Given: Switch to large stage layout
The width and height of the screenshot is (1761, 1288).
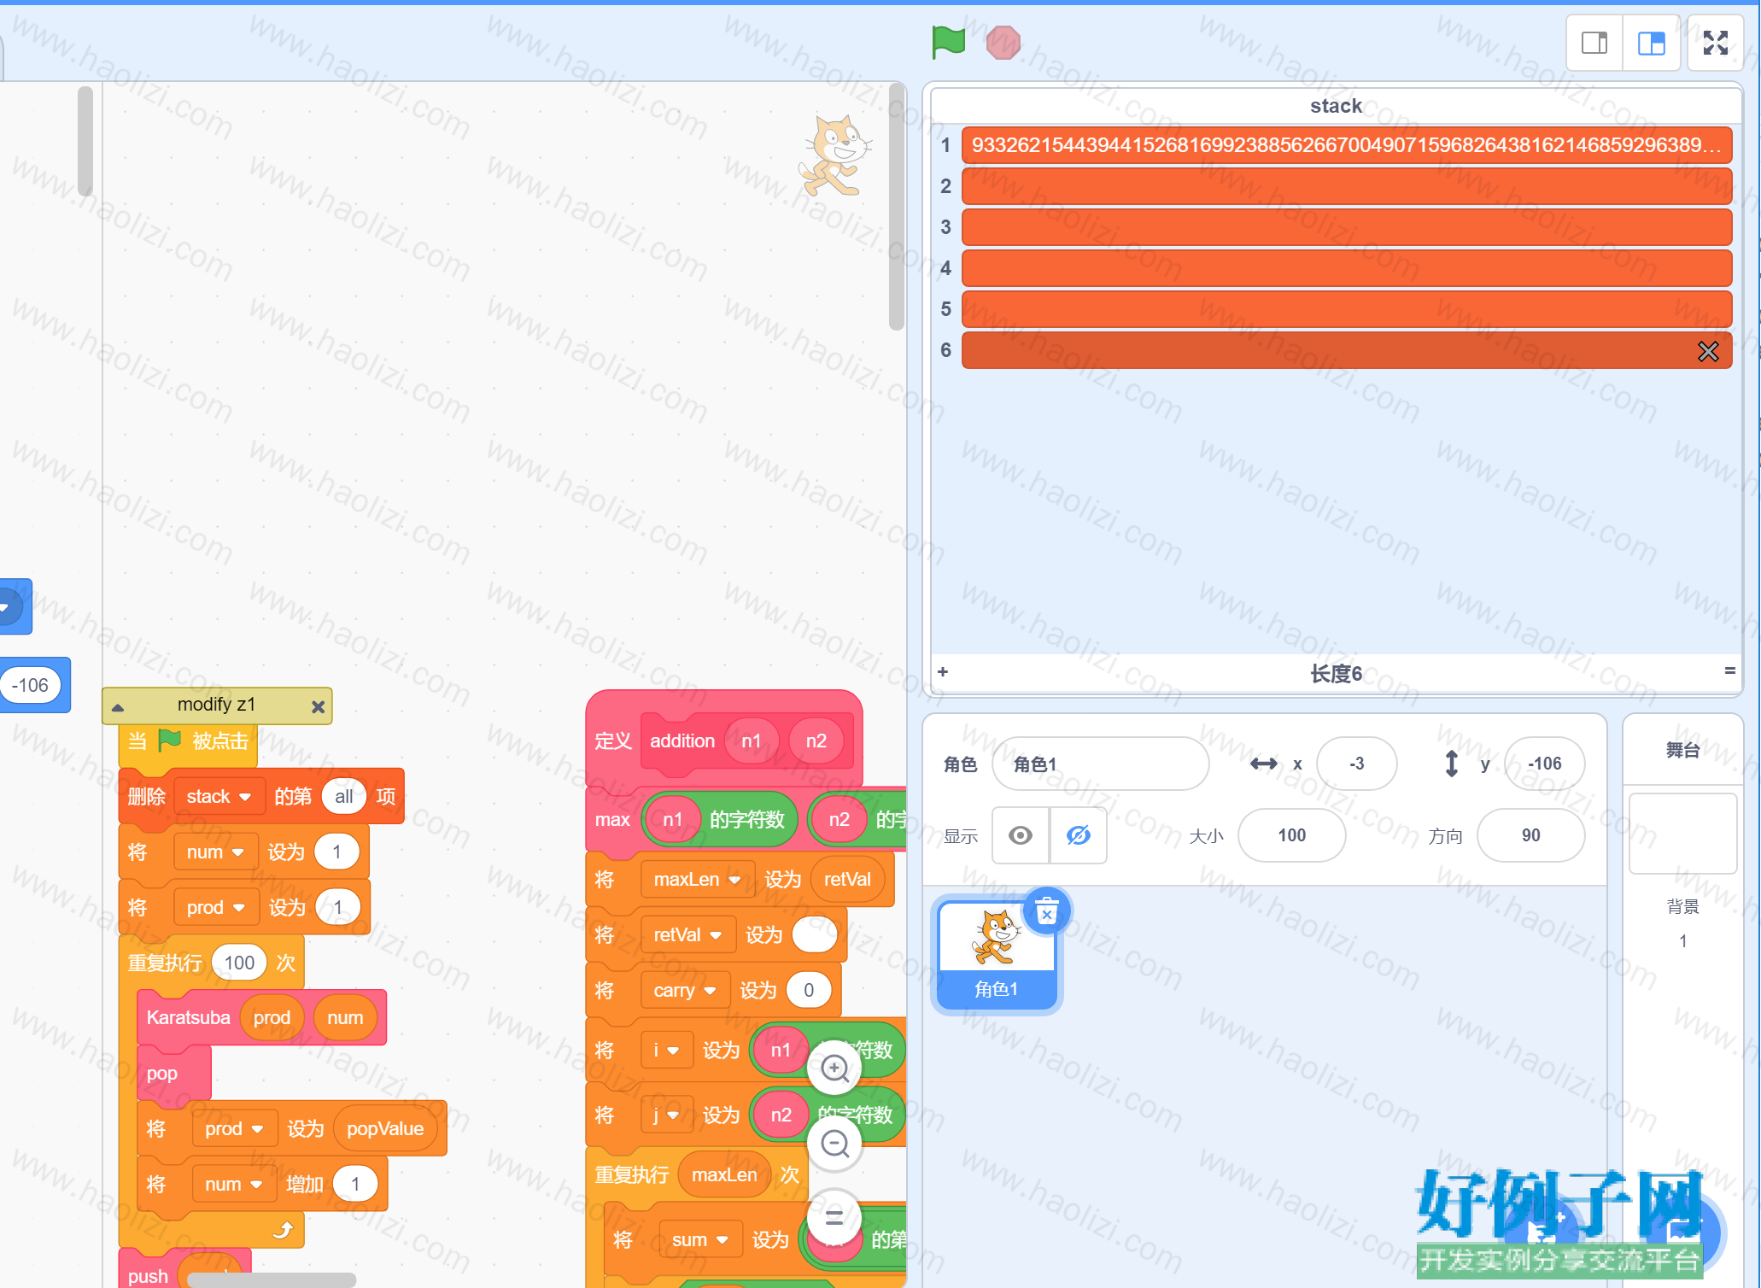Looking at the screenshot, I should (x=1651, y=43).
